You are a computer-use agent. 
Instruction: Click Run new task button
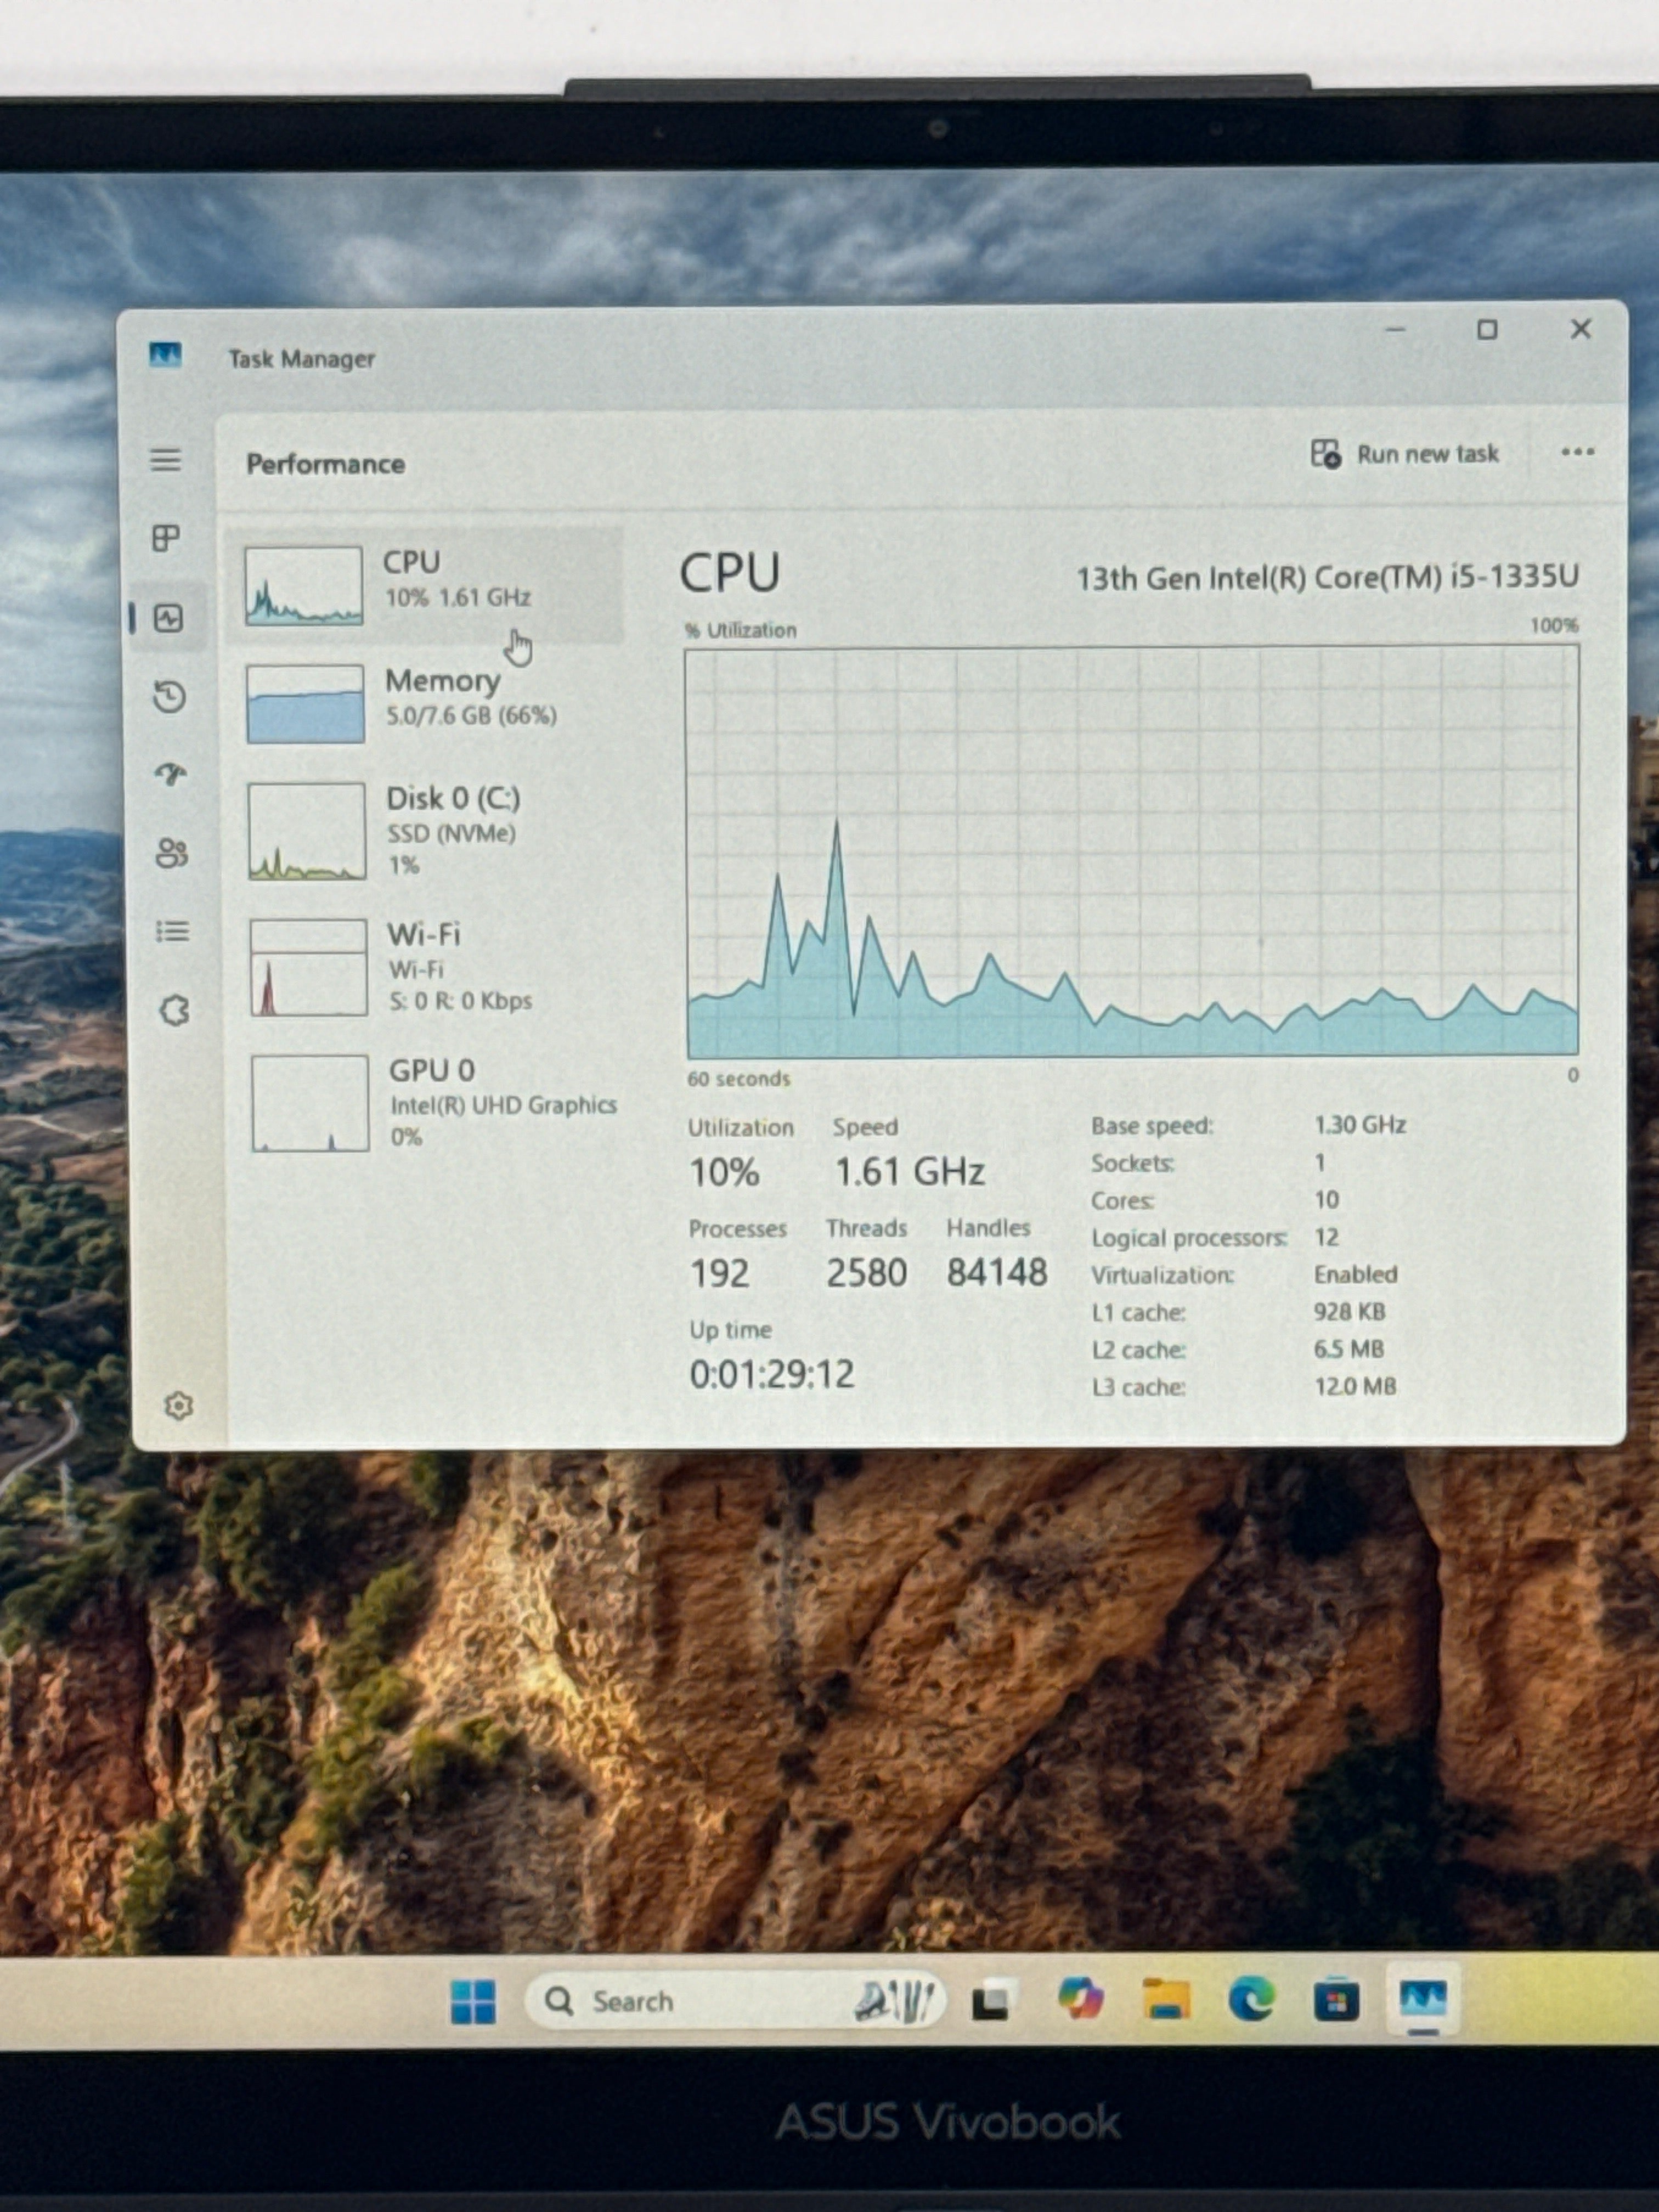1404,454
